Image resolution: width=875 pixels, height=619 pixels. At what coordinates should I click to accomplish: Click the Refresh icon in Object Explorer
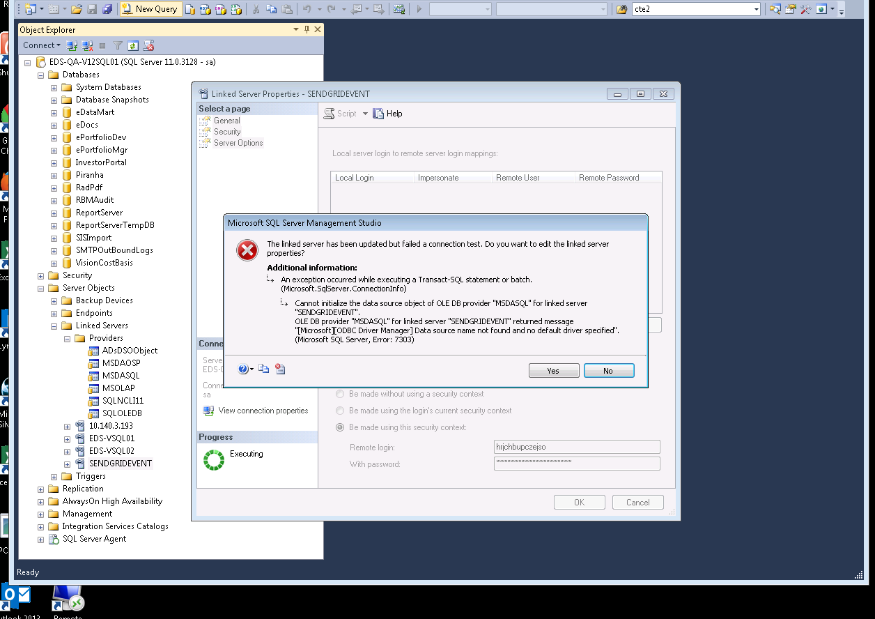[132, 45]
